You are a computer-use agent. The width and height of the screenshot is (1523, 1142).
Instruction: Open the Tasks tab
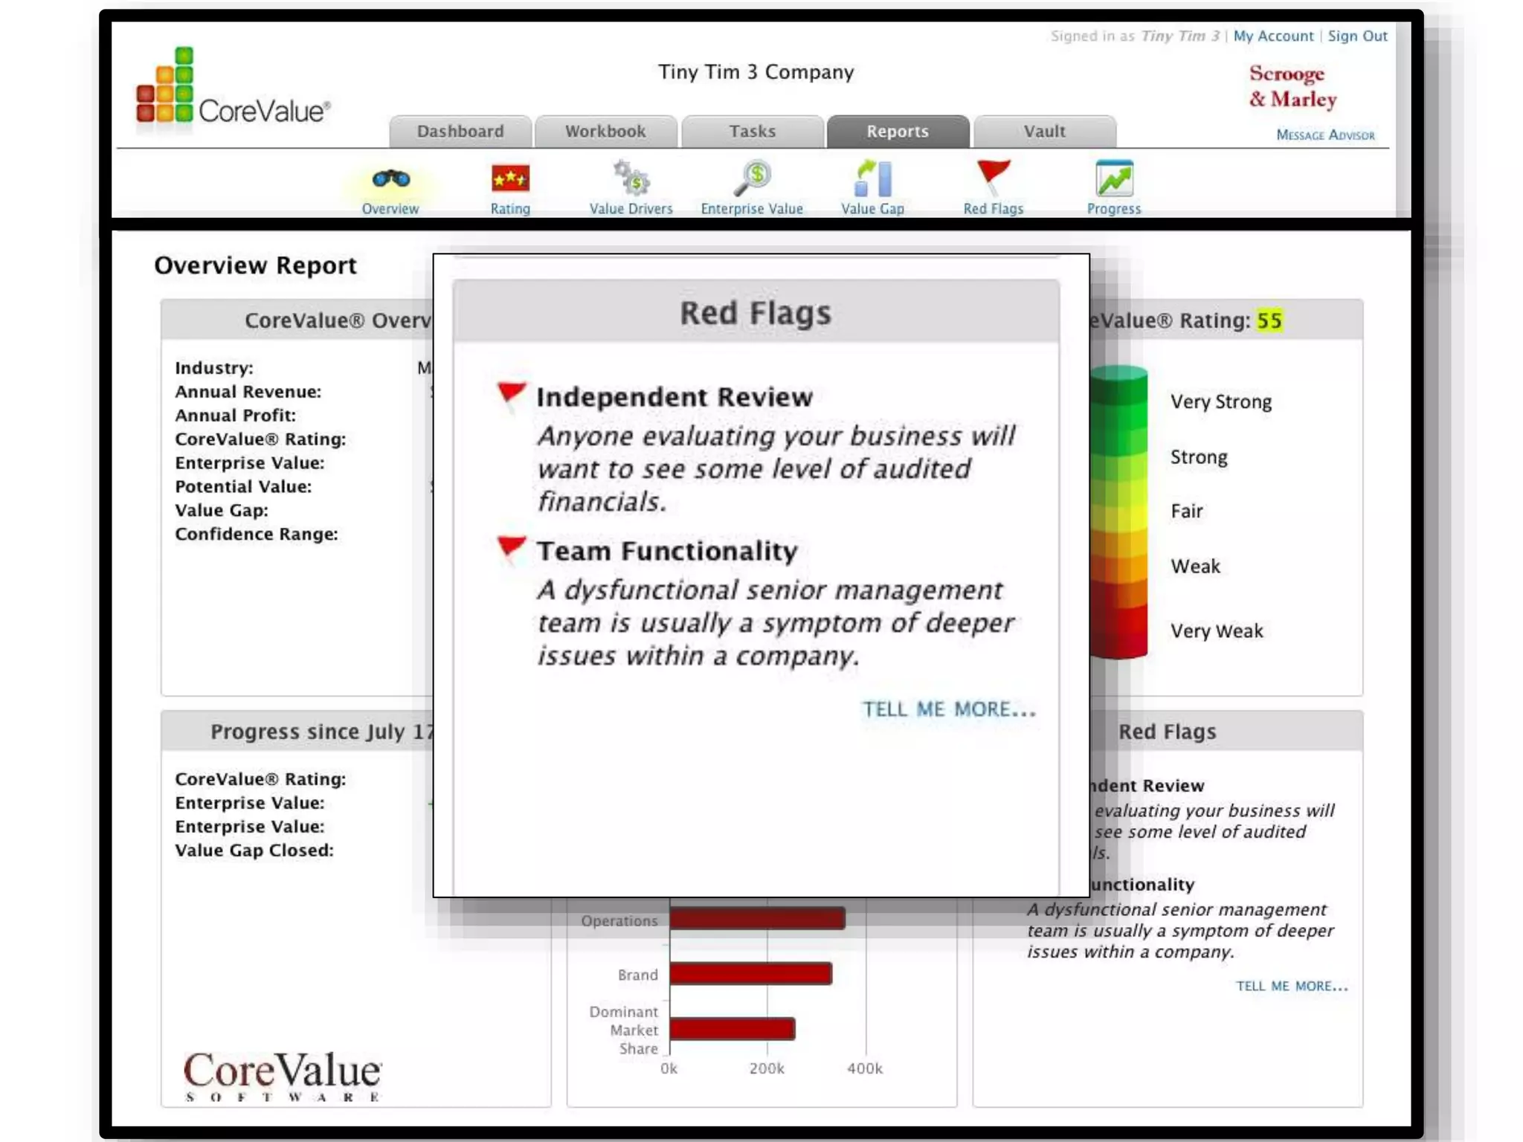click(x=752, y=132)
